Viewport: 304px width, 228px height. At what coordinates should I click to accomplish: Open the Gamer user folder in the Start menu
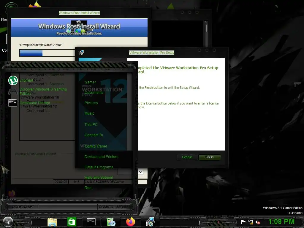coord(90,82)
